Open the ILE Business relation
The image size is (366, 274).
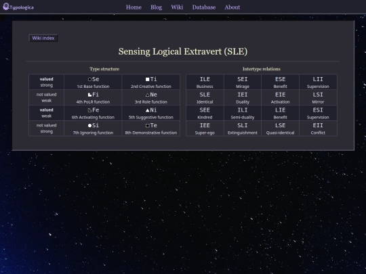pos(205,82)
